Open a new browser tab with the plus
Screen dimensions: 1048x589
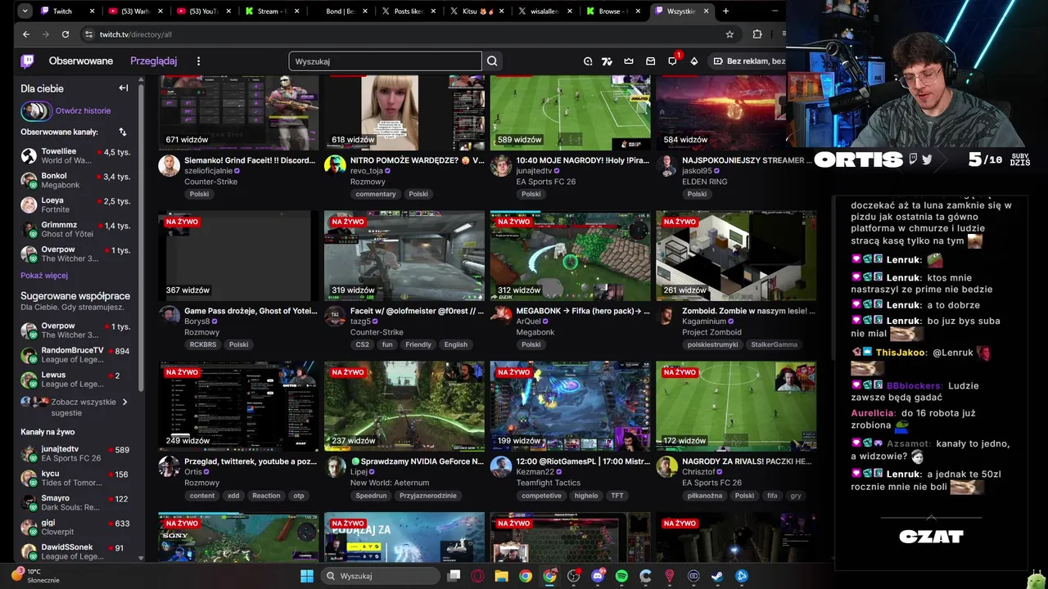725,11
